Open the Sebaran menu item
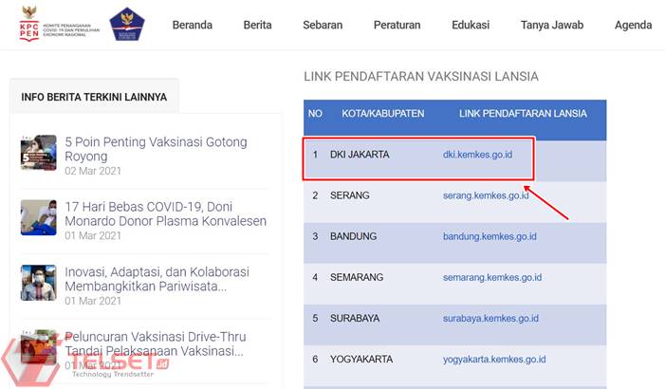Screen dimensions: 665x389 [323, 25]
